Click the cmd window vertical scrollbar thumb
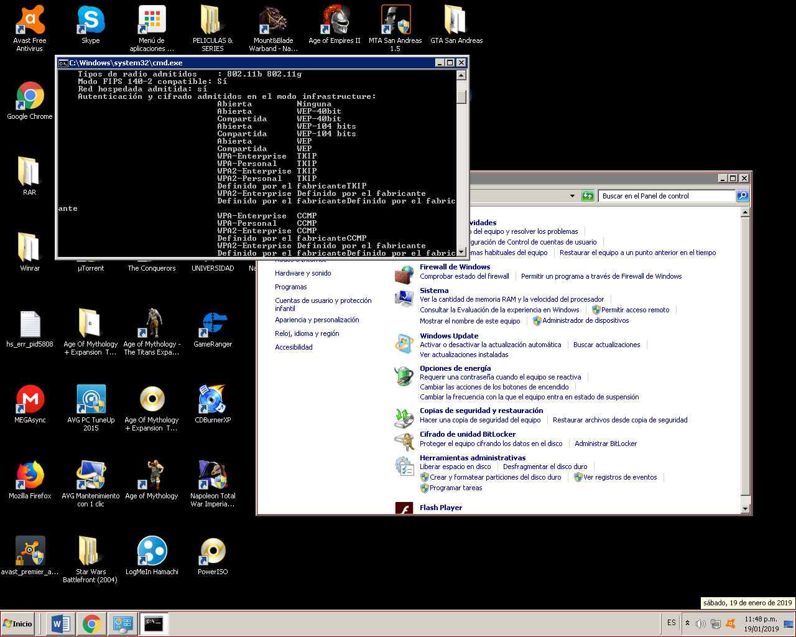Image resolution: width=796 pixels, height=637 pixels. pos(461,96)
